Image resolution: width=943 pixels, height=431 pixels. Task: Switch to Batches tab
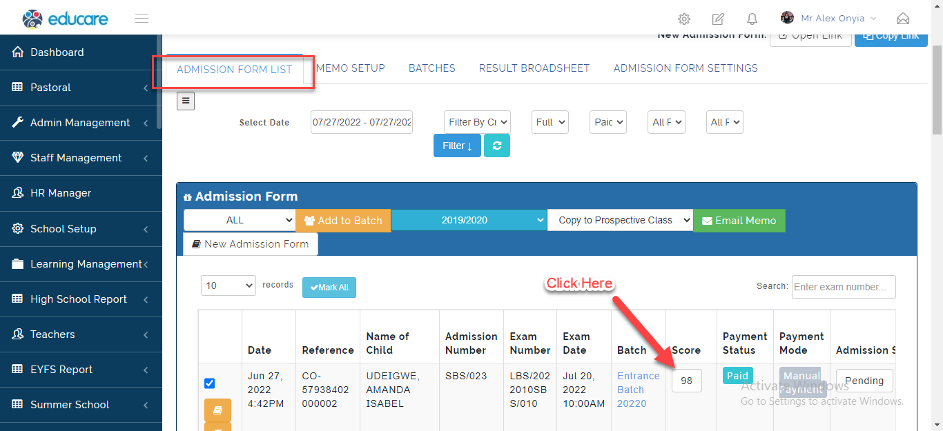[x=432, y=68]
